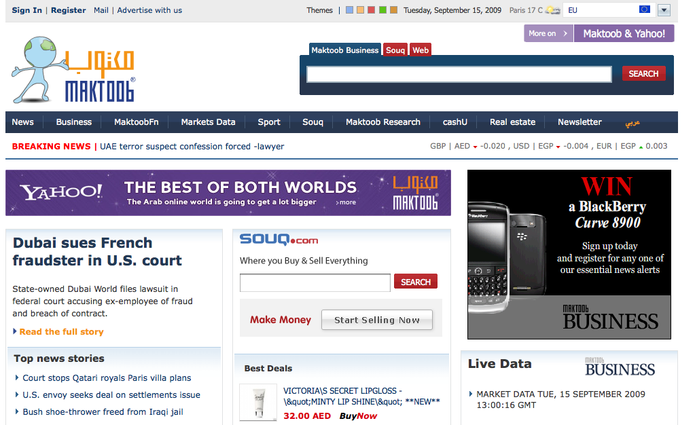Open Court stops Qatari royals story
Screen dimensions: 695x425
107,378
